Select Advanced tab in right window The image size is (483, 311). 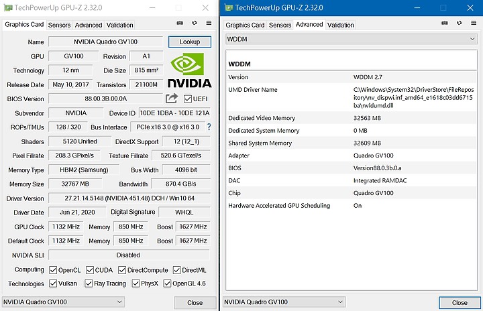point(309,25)
